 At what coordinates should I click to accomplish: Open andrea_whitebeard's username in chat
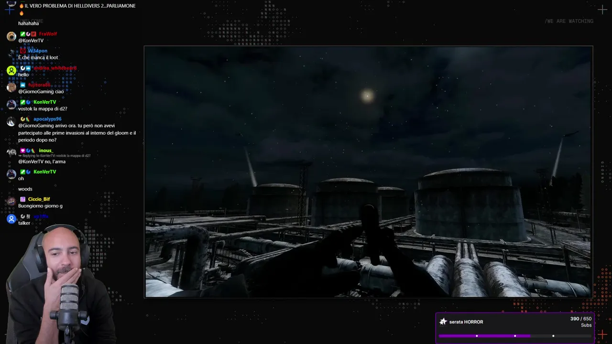55,68
